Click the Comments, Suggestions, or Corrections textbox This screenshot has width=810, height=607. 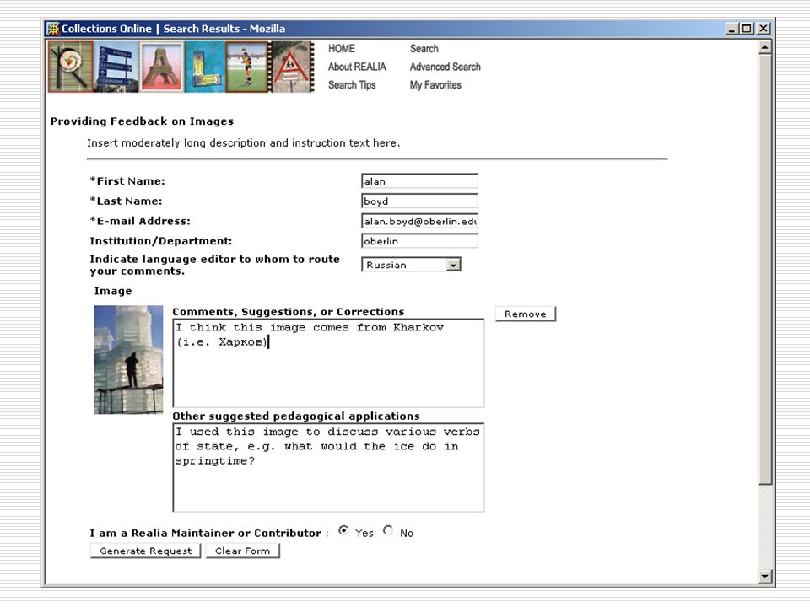pos(328,363)
